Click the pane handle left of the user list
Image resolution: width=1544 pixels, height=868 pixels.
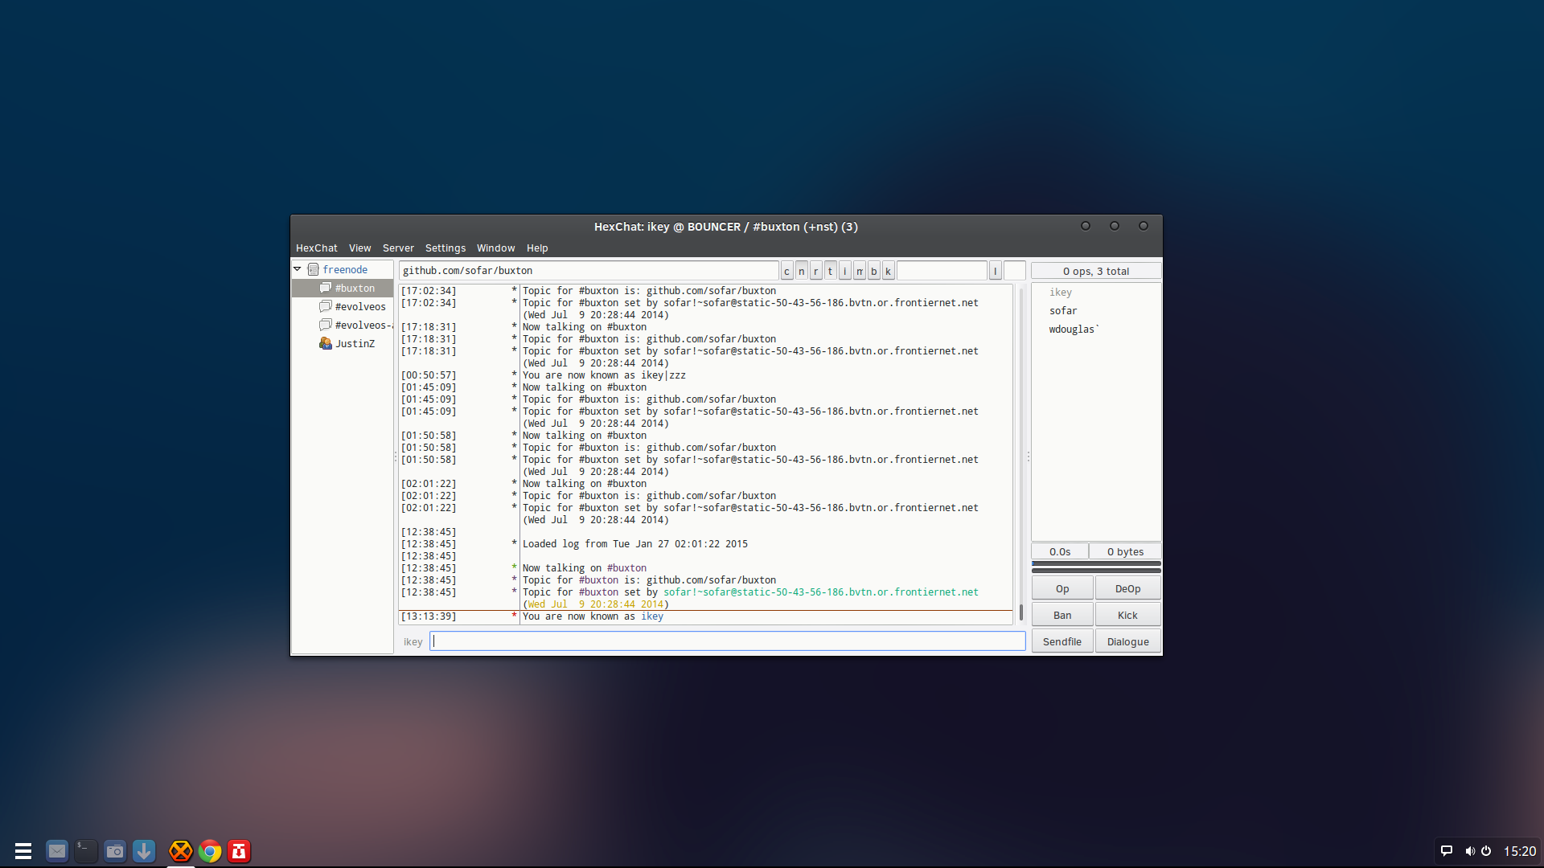click(1028, 456)
